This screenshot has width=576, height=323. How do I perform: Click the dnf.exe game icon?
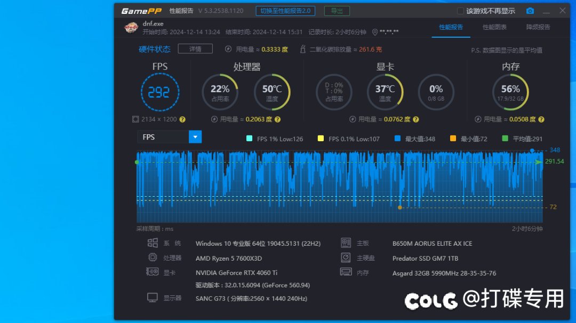click(131, 28)
